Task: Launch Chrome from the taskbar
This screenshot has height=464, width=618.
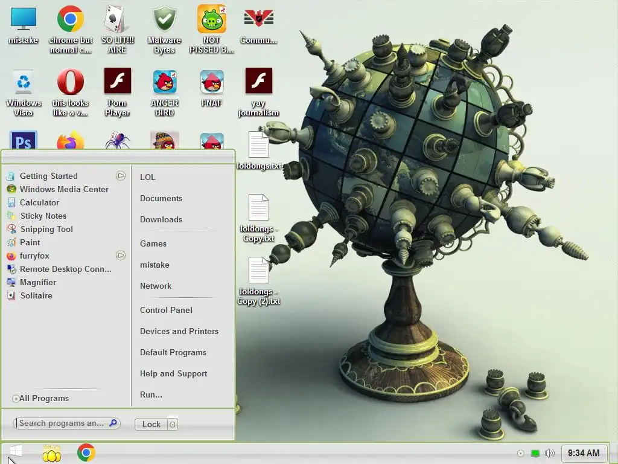Action: (x=86, y=453)
